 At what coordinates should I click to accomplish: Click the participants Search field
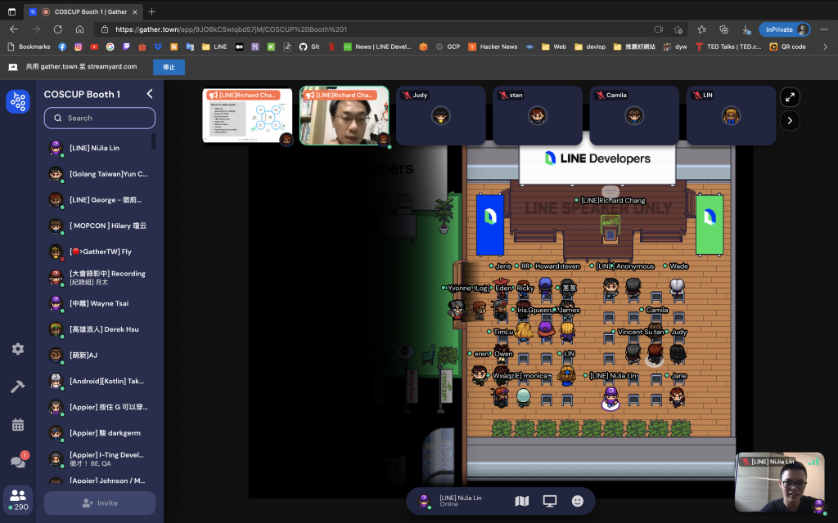point(100,118)
